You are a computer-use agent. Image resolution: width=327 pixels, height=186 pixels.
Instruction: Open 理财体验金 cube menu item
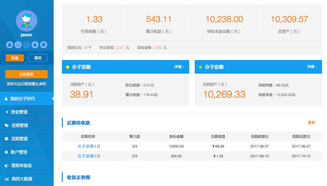27,166
